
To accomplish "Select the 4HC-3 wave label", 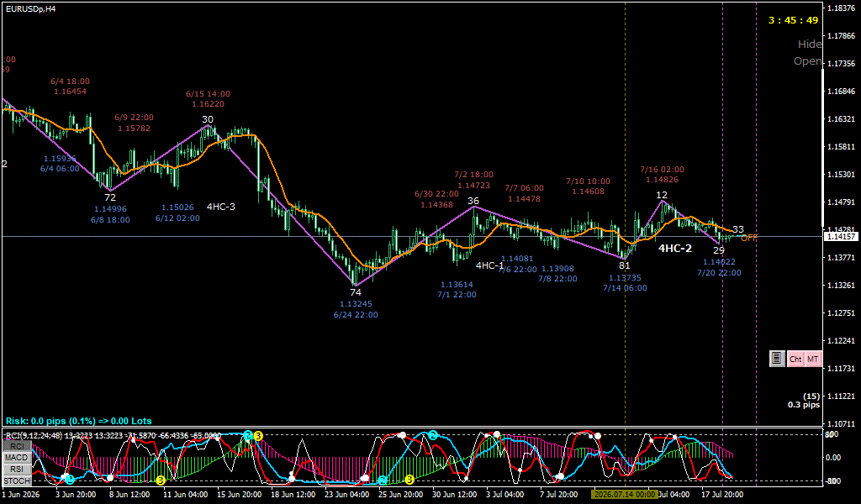I will pos(221,207).
